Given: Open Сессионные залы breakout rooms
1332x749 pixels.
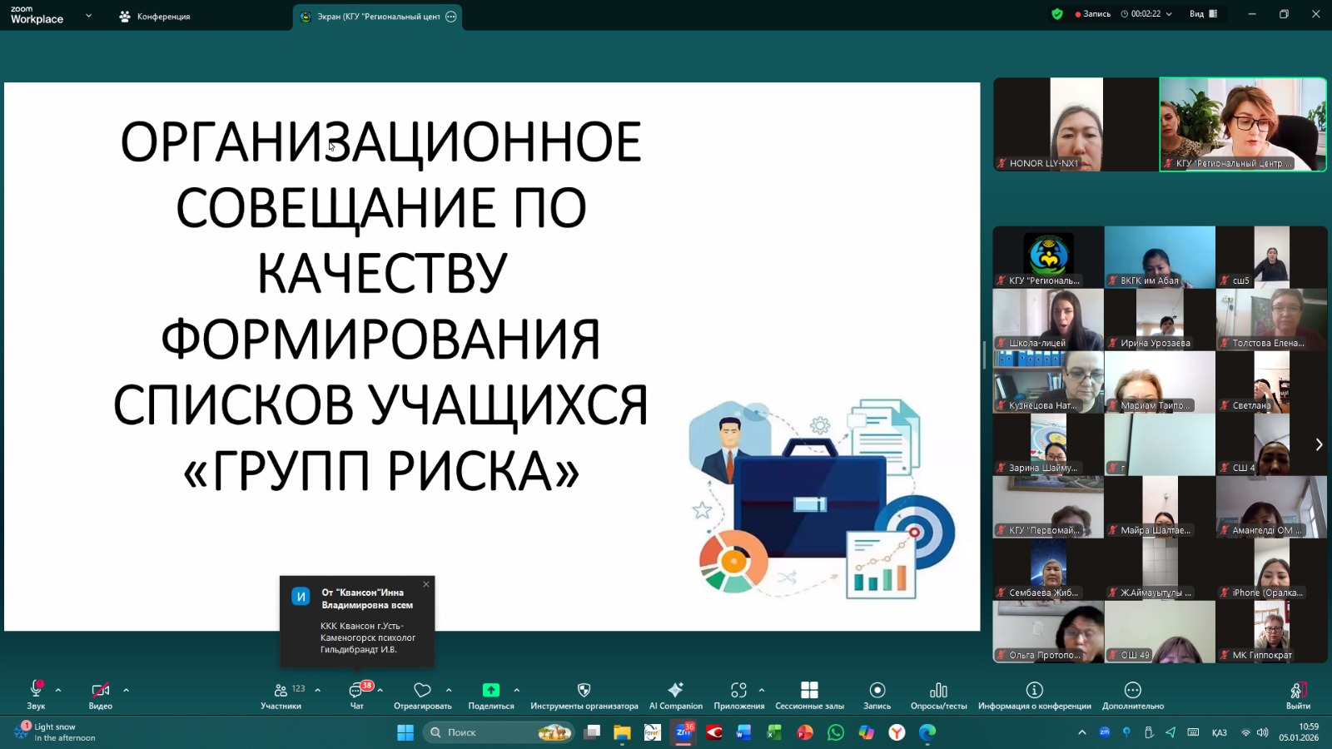Looking at the screenshot, I should pos(809,695).
